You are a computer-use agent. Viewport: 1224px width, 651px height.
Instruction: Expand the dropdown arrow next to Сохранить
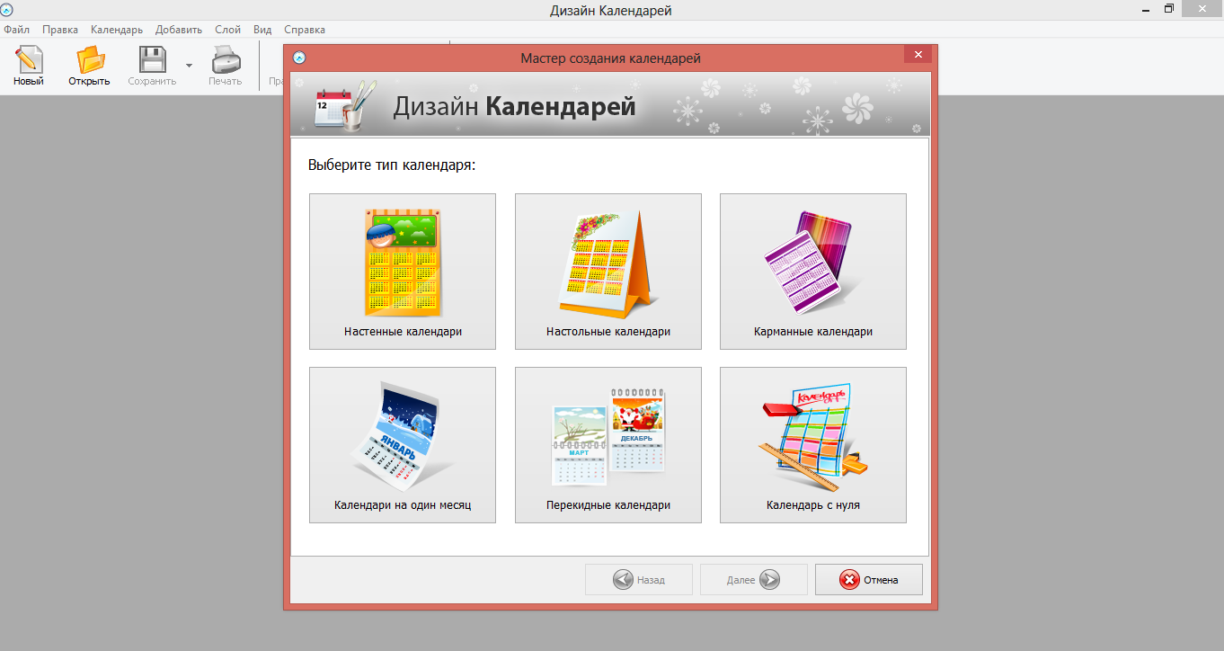[189, 66]
